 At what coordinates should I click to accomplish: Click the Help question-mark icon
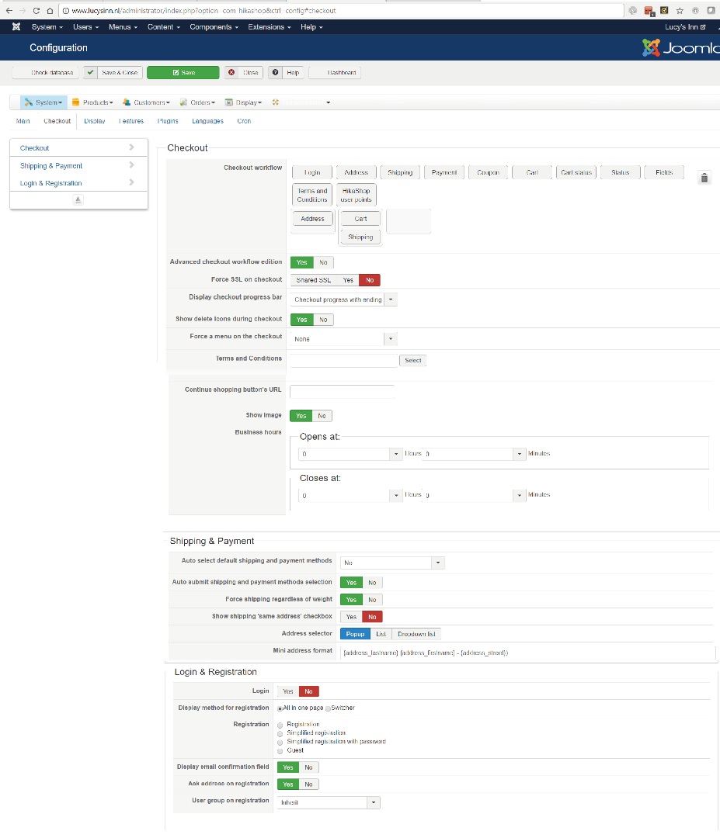coord(275,72)
